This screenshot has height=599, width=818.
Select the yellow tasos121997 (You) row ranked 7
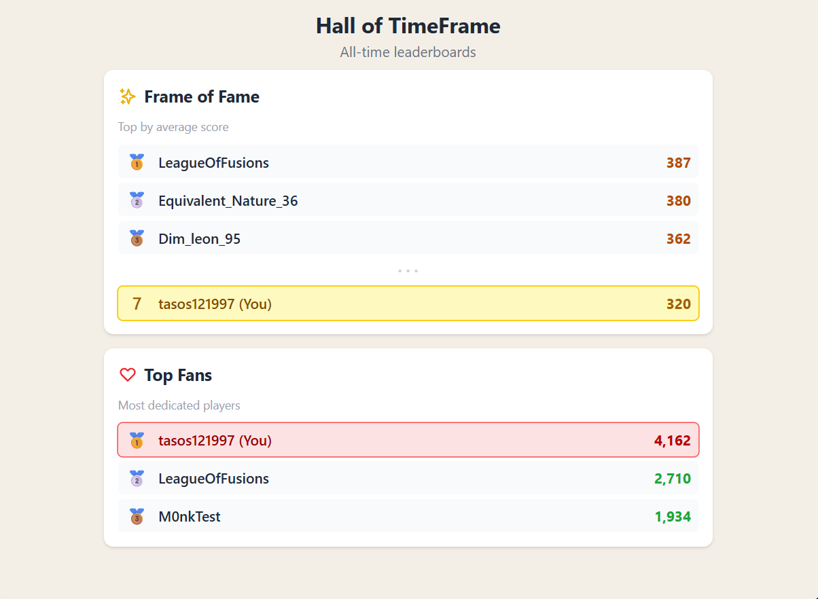click(x=408, y=304)
